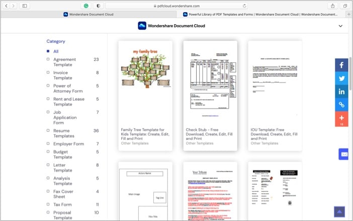Image resolution: width=353 pixels, height=221 pixels.
Task: Check the Fax Cover Sheet category
Action: pyautogui.click(x=48, y=191)
